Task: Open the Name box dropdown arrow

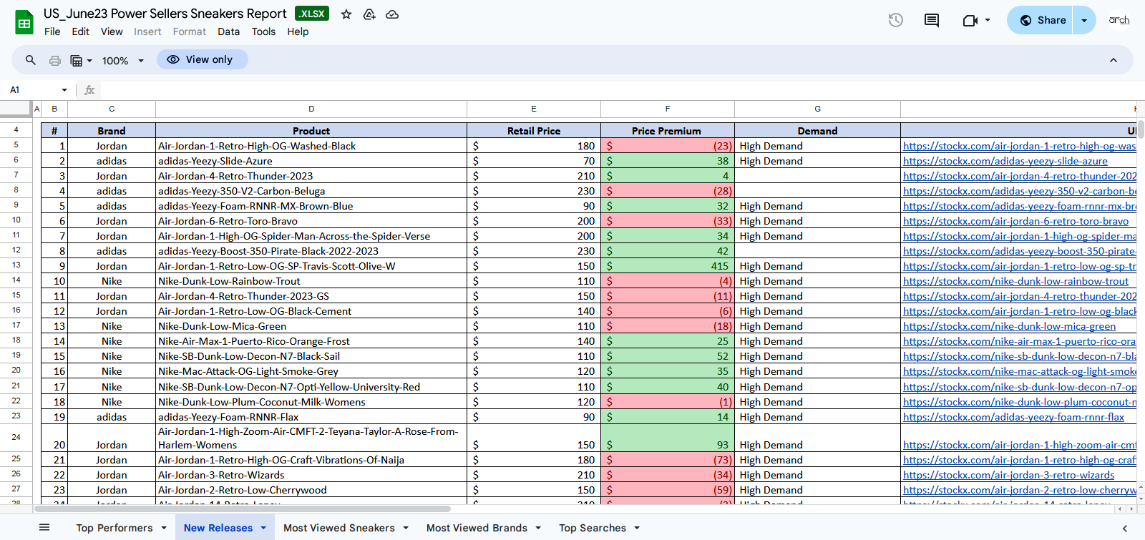Action: click(64, 90)
